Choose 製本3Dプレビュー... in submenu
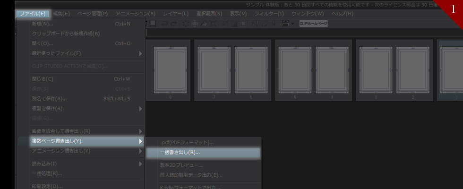Viewport: 463px width, 189px height. tap(203, 165)
